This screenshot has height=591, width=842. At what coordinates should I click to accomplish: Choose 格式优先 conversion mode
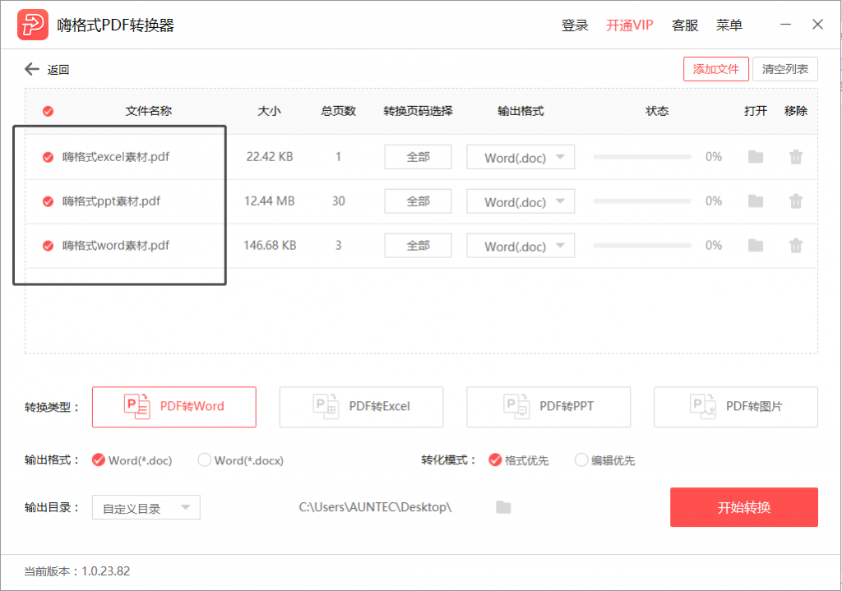(495, 460)
